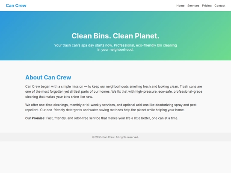Image resolution: width=231 pixels, height=173 pixels.
Task: Click the 'About Can Crew' heading
Action: [x=48, y=77]
